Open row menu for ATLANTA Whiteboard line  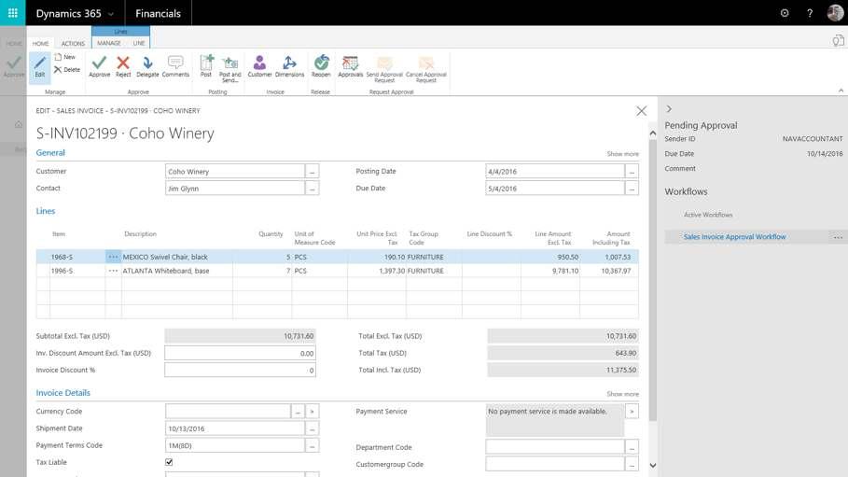pos(113,271)
